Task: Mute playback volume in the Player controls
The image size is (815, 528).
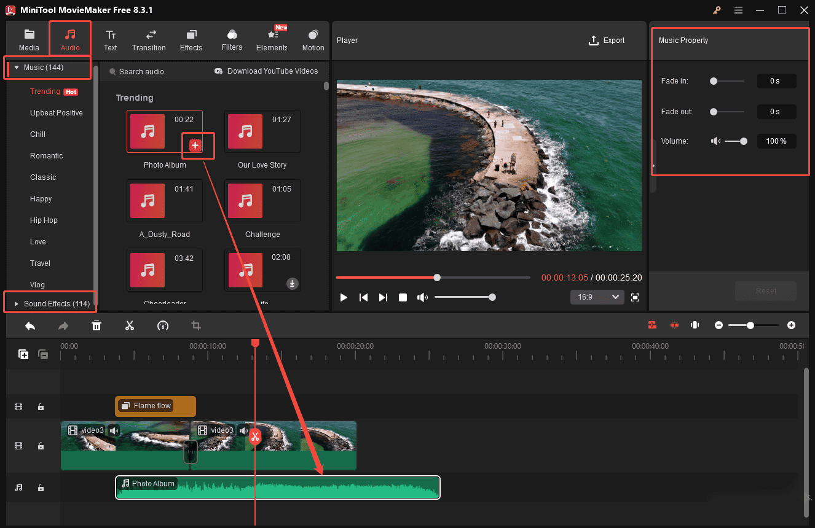Action: coord(422,297)
